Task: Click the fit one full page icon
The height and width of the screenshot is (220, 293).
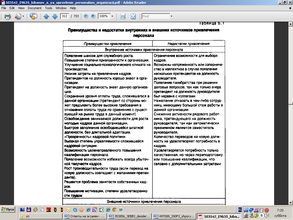Action: (133, 16)
